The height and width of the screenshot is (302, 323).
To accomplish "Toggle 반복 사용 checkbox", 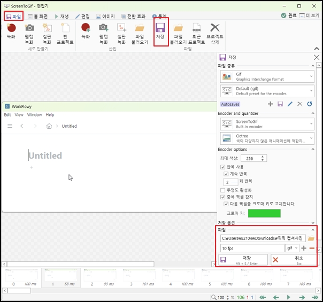I will [222, 167].
